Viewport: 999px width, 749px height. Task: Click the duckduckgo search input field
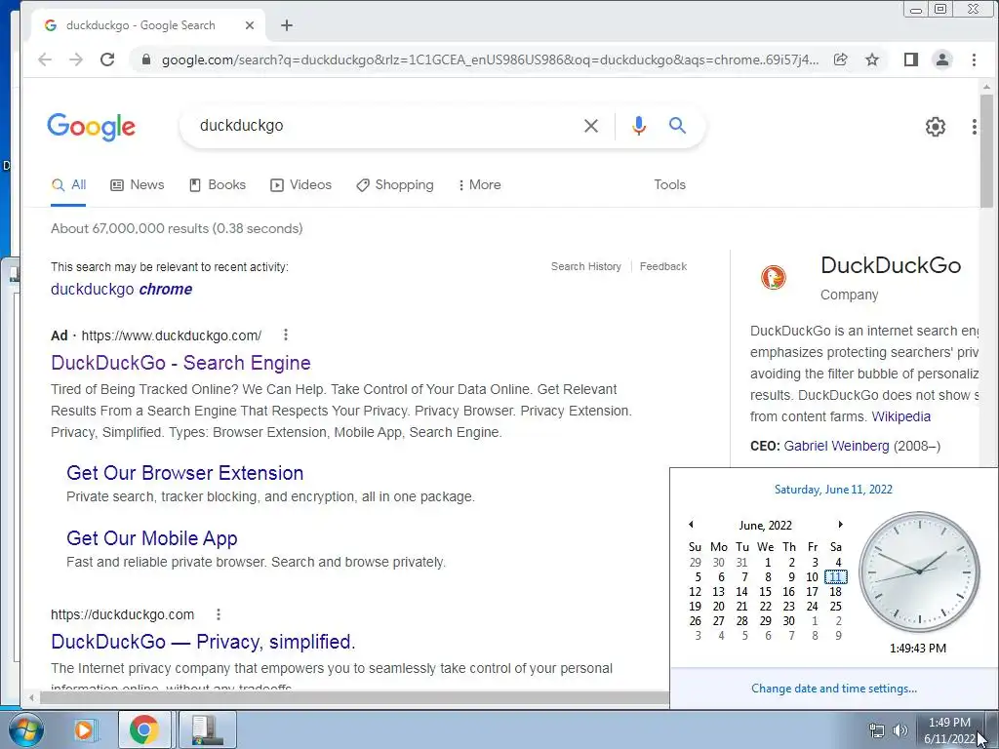(x=382, y=126)
